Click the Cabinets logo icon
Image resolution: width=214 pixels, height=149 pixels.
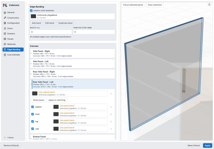pos(5,5)
